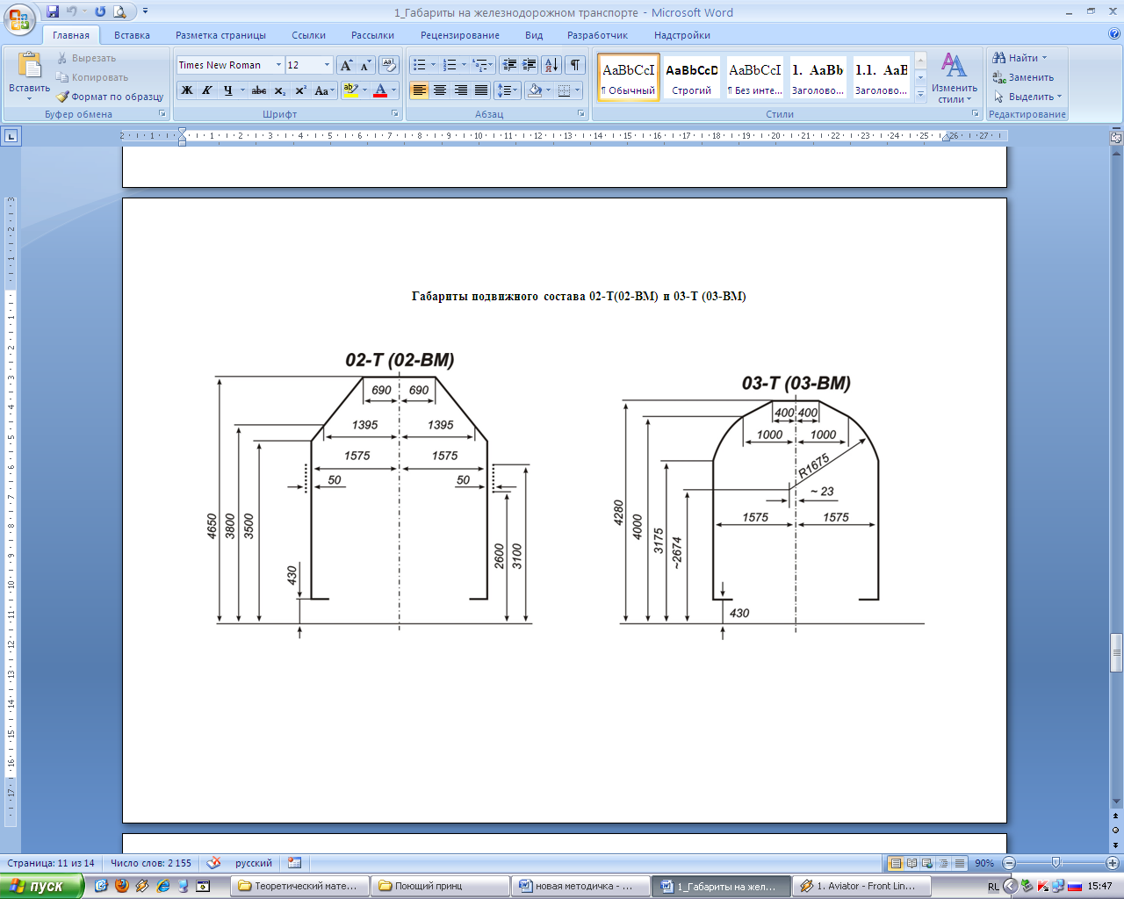The height and width of the screenshot is (899, 1124).
Task: Center-align the paragraph text
Action: (x=440, y=90)
